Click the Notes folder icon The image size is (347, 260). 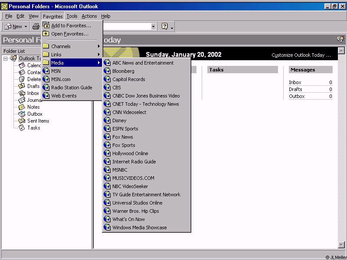[22, 107]
